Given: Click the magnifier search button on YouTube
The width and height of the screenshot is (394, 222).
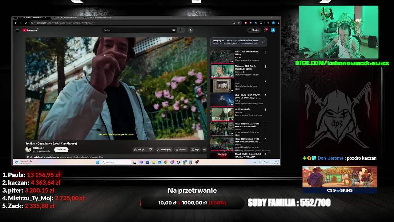Looking at the screenshot, I should (x=181, y=30).
